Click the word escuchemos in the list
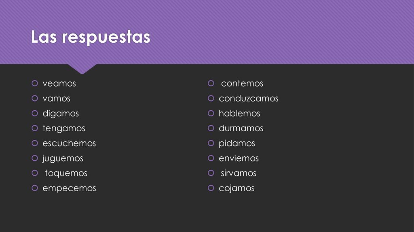 [69, 143]
